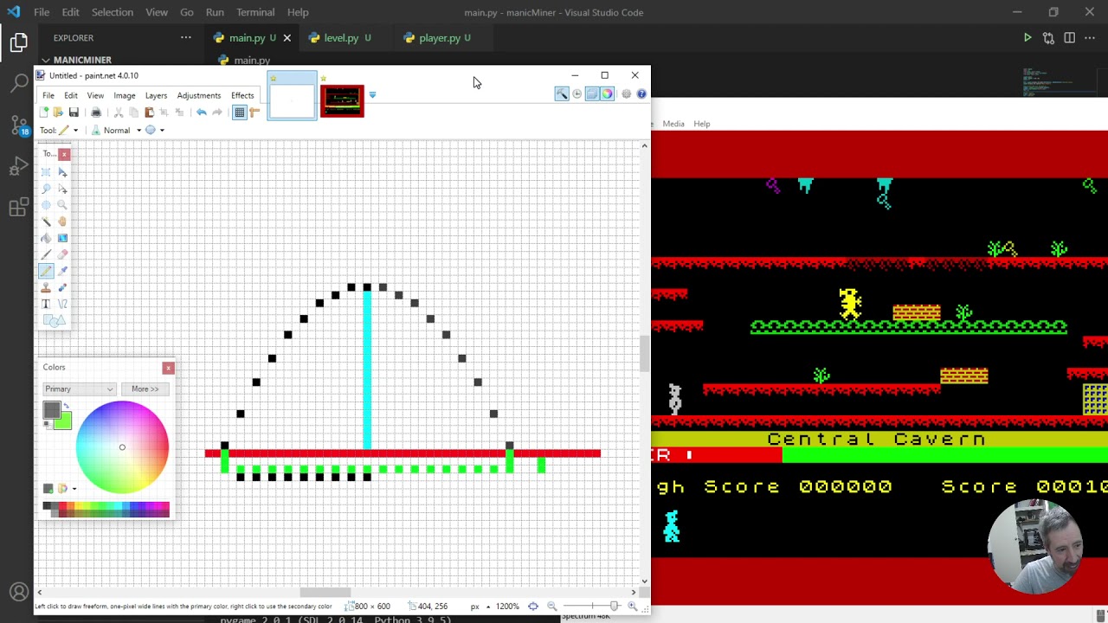1108x623 pixels.
Task: Toggle the Tools window hammer button
Action: (x=561, y=94)
